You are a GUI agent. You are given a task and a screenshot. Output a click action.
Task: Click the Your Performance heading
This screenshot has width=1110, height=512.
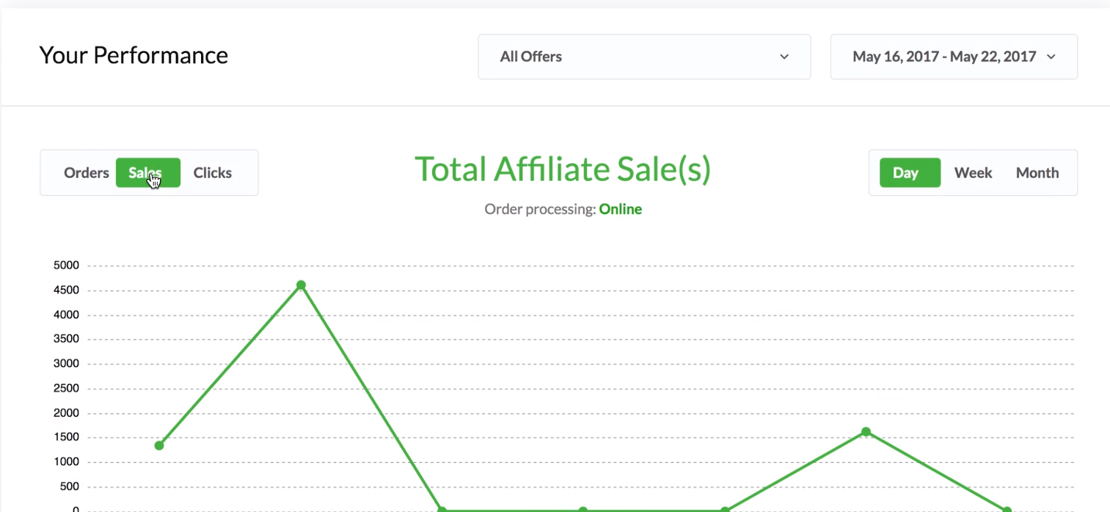click(134, 55)
